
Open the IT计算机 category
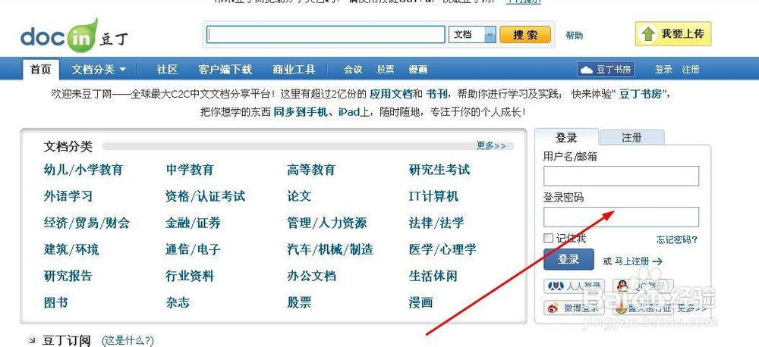pos(433,196)
